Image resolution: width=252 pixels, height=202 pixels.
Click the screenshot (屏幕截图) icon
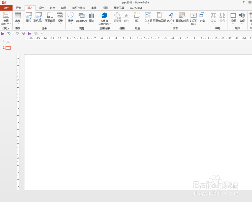click(50, 15)
